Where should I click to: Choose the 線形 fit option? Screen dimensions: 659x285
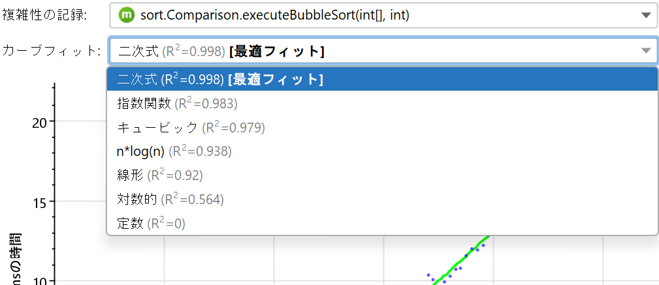pyautogui.click(x=160, y=175)
